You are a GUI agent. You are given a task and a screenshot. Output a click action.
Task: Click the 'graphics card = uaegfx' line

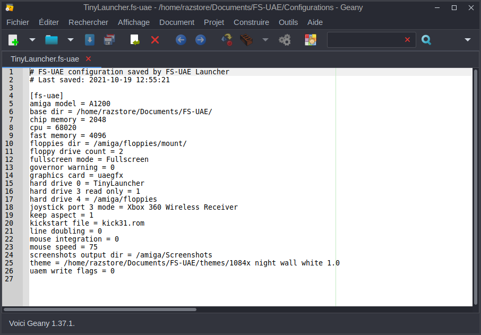[x=76, y=176]
